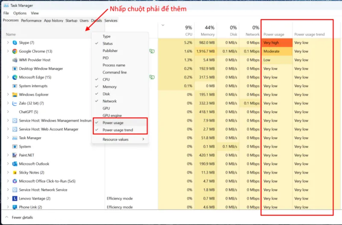This screenshot has height=225, width=342.
Task: Toggle the Network column option
Action: (120, 101)
